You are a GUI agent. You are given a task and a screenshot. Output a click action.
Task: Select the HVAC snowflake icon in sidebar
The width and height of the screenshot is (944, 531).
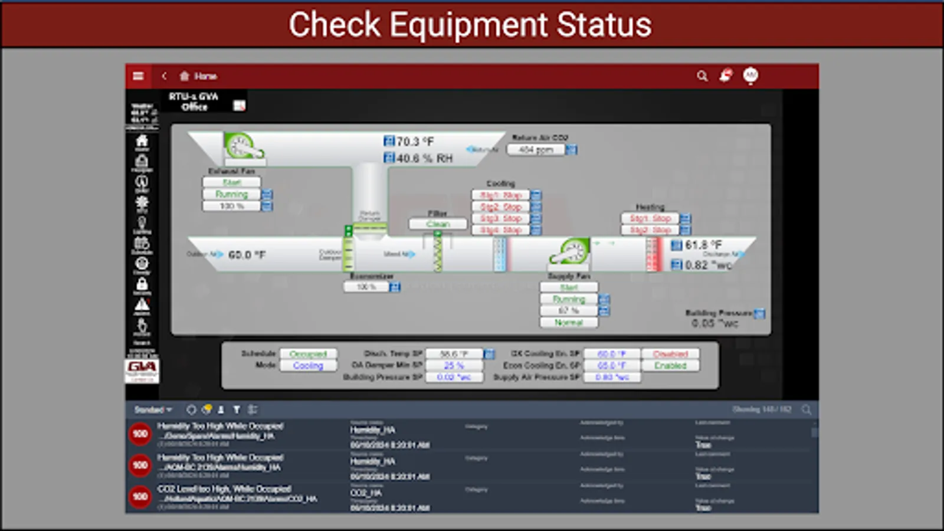pyautogui.click(x=140, y=202)
